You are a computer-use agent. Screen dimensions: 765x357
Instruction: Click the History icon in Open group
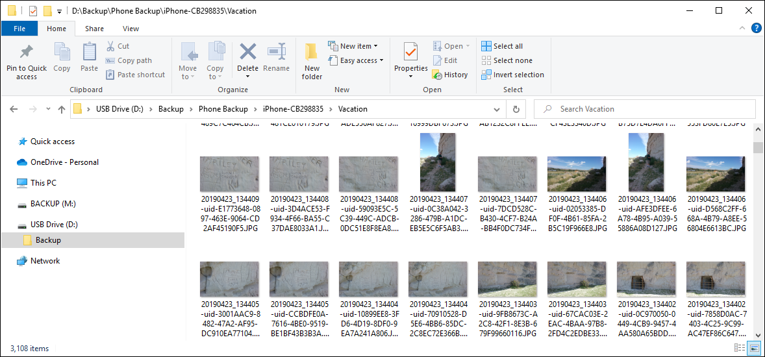[x=451, y=75]
